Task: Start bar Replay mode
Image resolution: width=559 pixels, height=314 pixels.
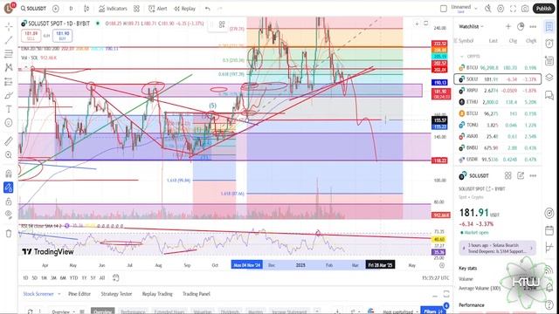Action: coord(184,8)
